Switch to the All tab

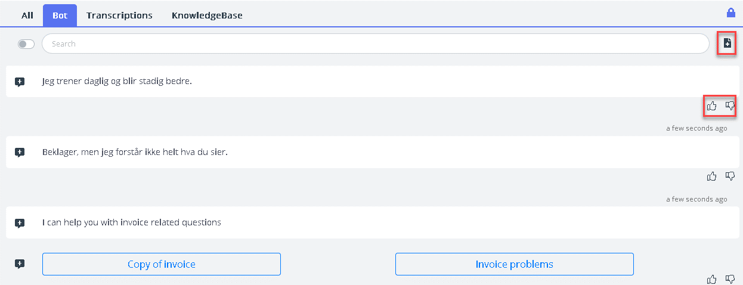27,16
